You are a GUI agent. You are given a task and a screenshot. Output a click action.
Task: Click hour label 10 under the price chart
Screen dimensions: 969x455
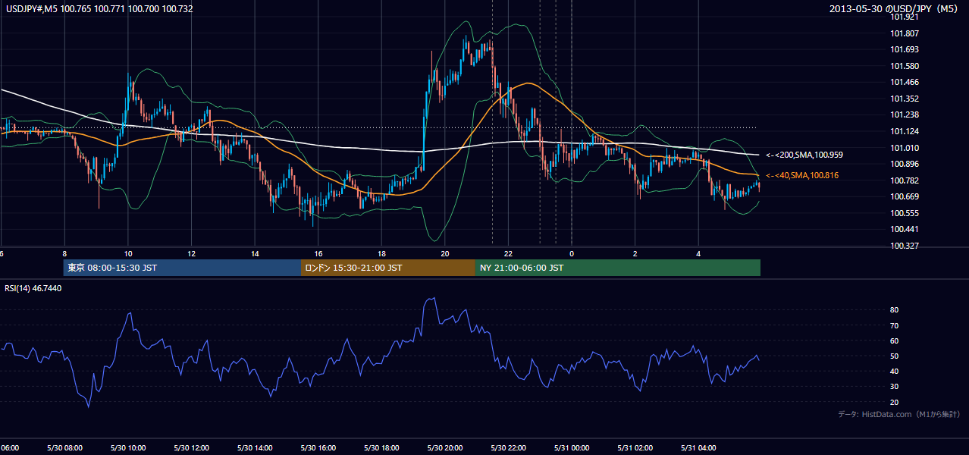pyautogui.click(x=128, y=253)
